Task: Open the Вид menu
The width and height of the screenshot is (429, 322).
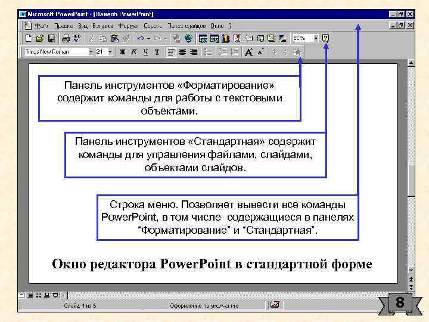Action: [83, 26]
